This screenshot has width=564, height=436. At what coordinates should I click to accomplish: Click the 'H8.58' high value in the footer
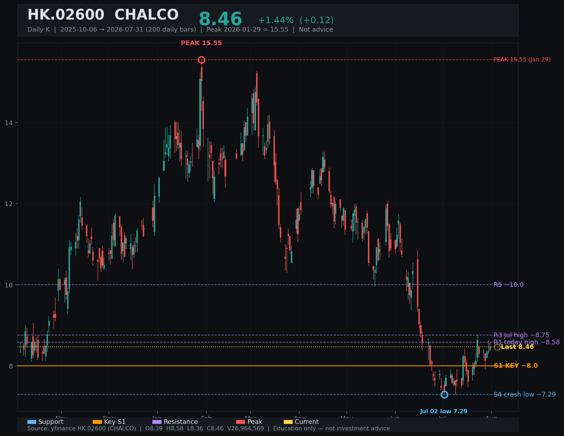tap(175, 429)
